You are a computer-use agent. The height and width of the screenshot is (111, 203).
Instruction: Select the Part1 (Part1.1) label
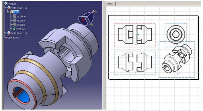(19, 8)
